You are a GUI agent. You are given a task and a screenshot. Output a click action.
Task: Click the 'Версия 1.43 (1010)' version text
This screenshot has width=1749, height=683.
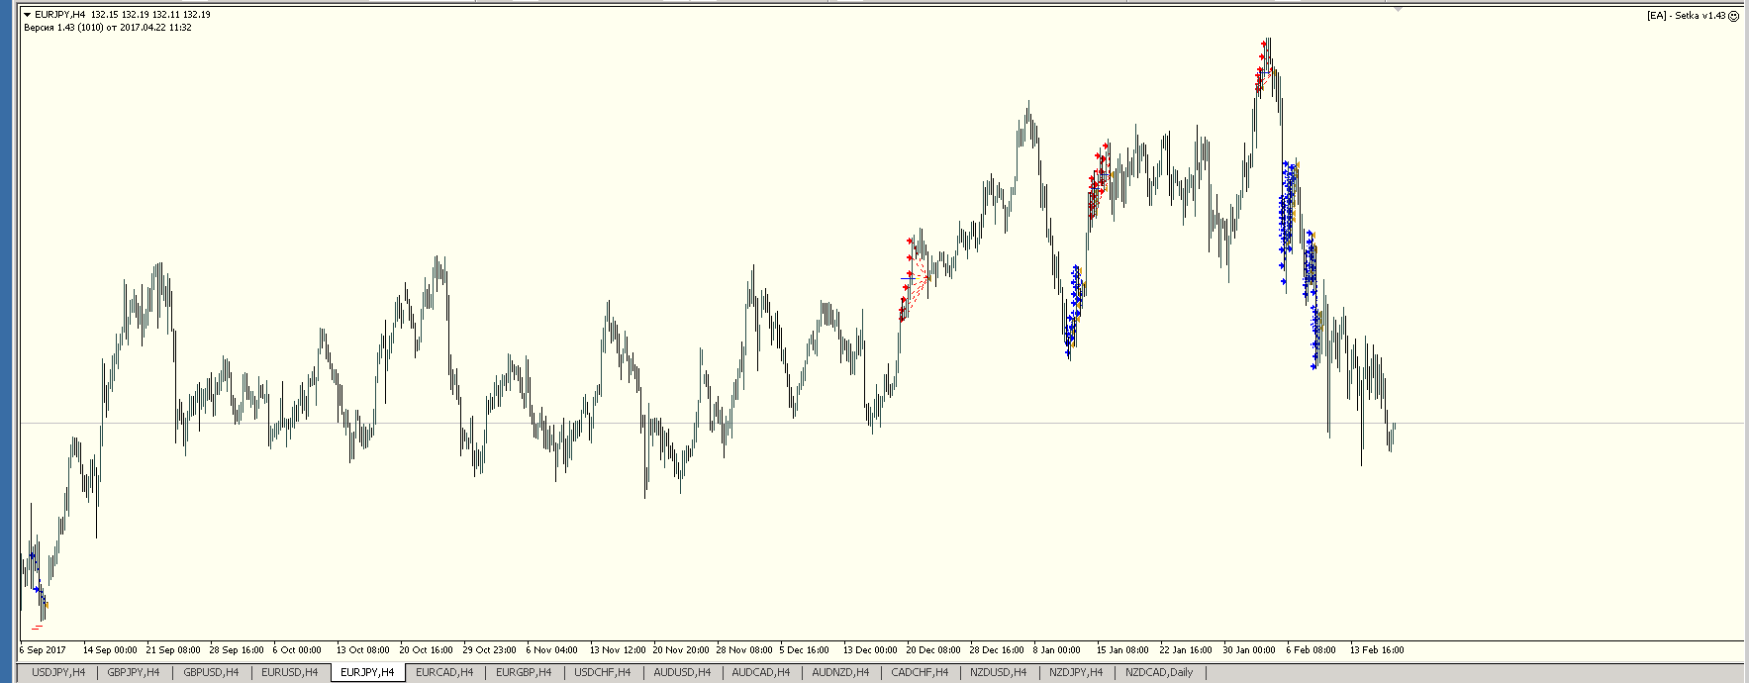coord(62,28)
